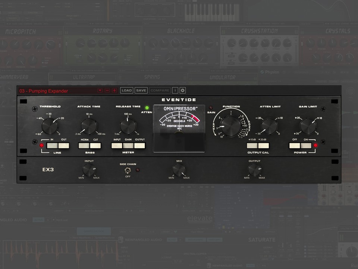Screen dimensions: 358x269
Task: Click the EX3 label
Action: (x=48, y=170)
